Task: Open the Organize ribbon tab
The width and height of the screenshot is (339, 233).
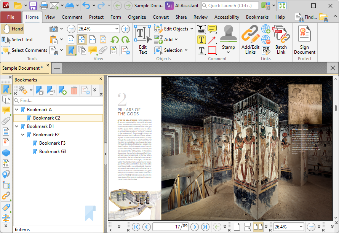Action: click(x=137, y=17)
